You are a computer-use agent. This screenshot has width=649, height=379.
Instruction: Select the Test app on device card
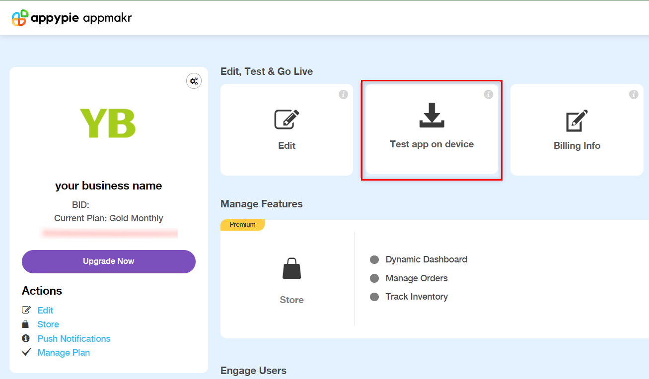432,130
